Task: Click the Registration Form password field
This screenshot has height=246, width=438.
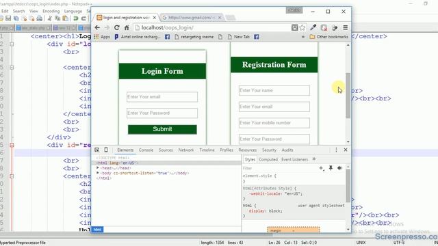Action: click(x=274, y=139)
